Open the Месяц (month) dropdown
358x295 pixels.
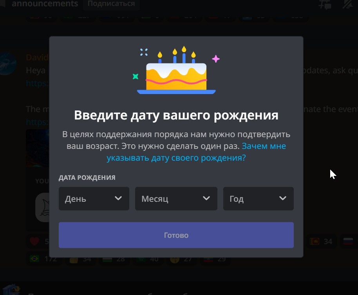tap(176, 198)
